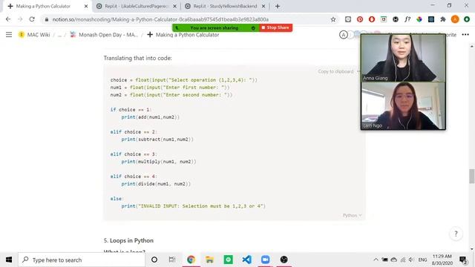This screenshot has width=475, height=267.
Task: Open the Pinterest extension icon
Action: pos(359,19)
